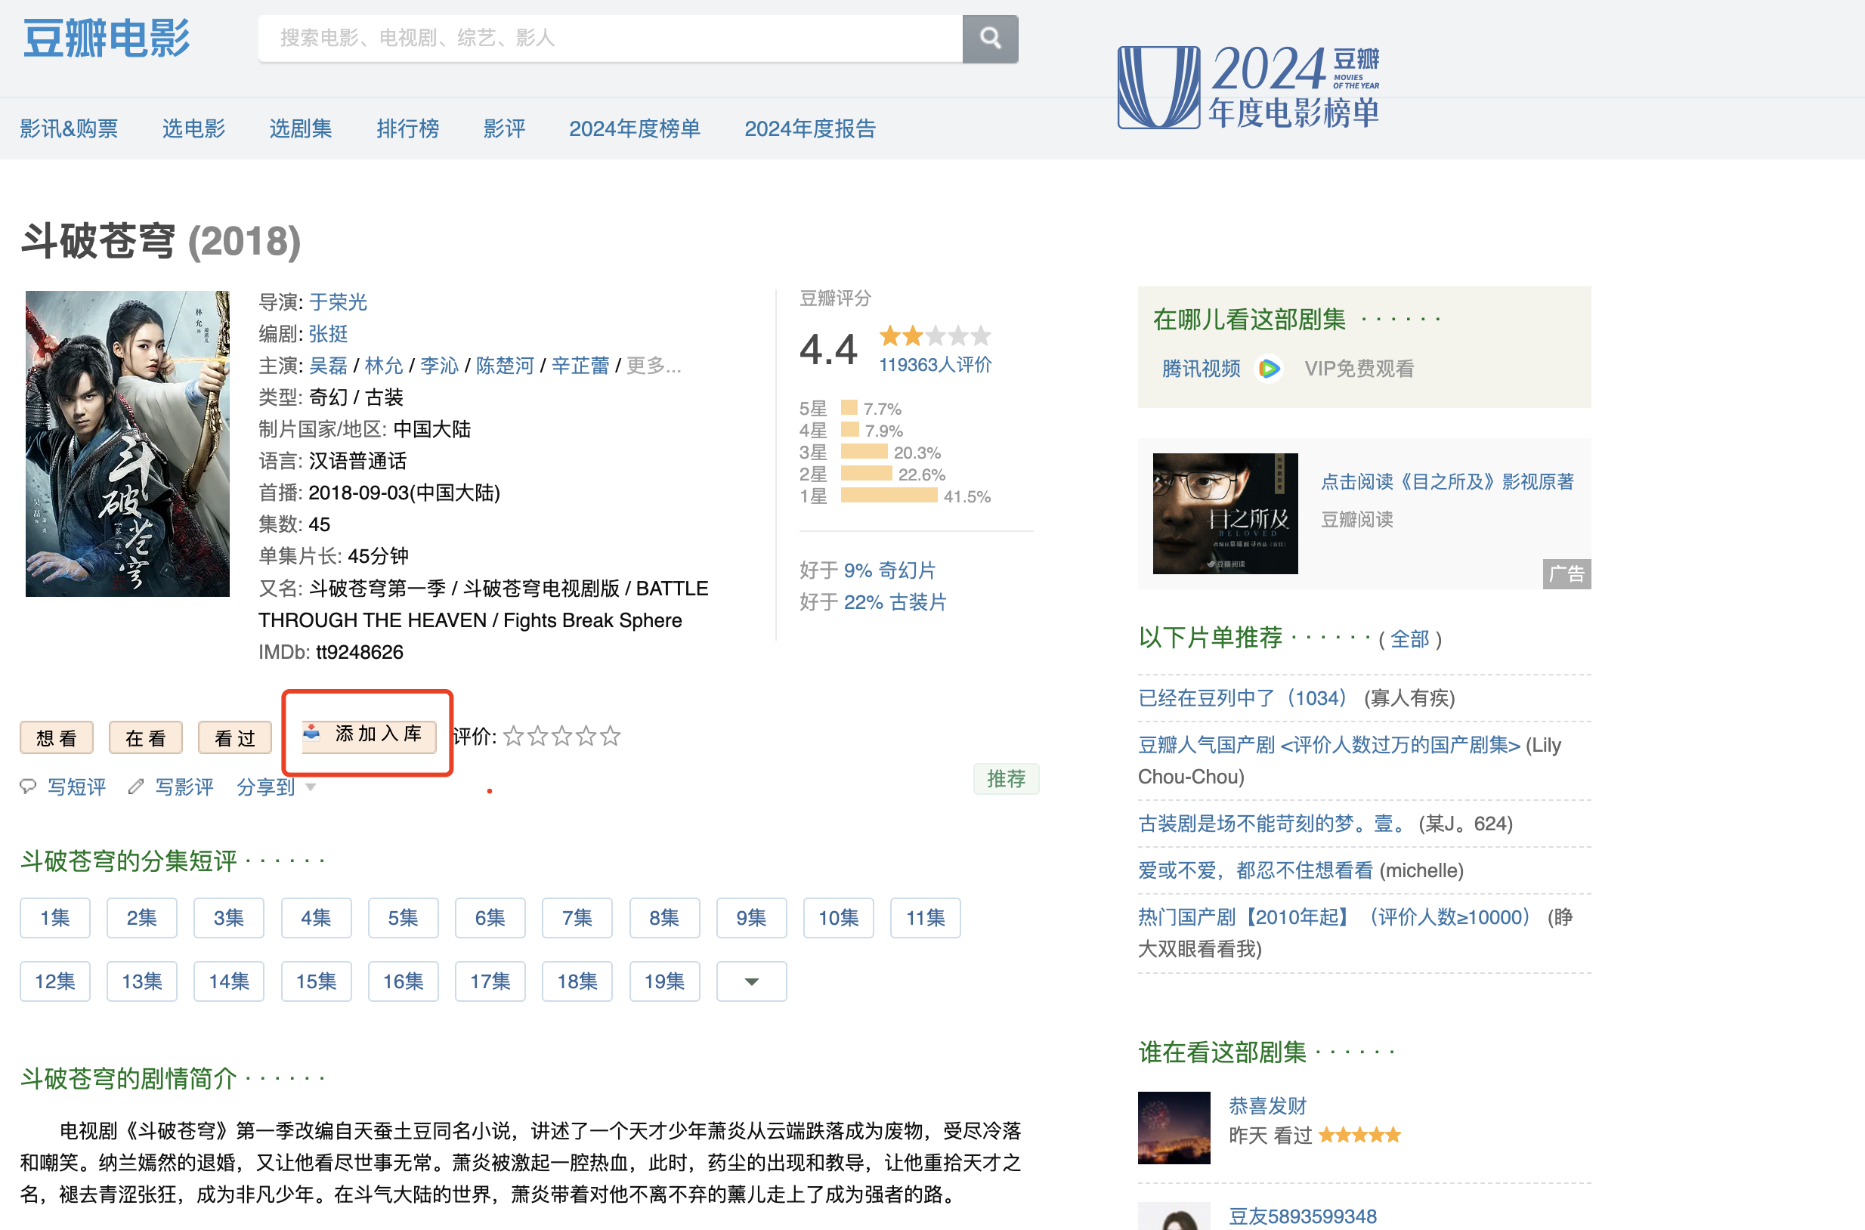
Task: Open list 豆瓣人气国产剧
Action: (1329, 745)
